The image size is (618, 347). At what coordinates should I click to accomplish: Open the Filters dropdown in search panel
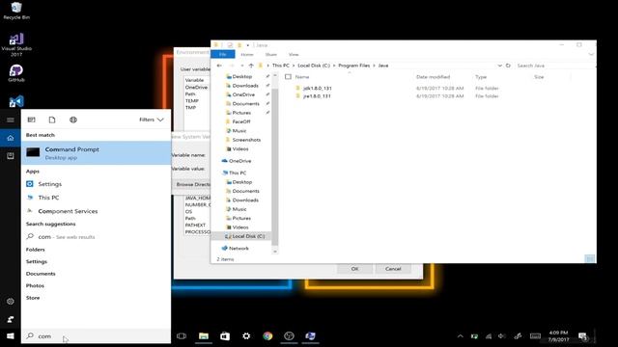152,120
